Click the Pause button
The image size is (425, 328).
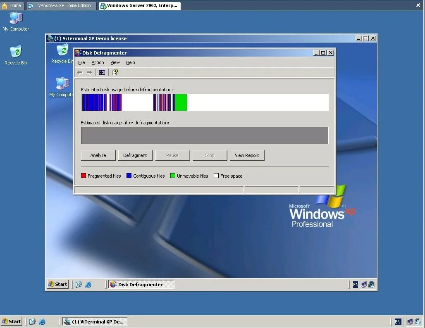click(172, 155)
